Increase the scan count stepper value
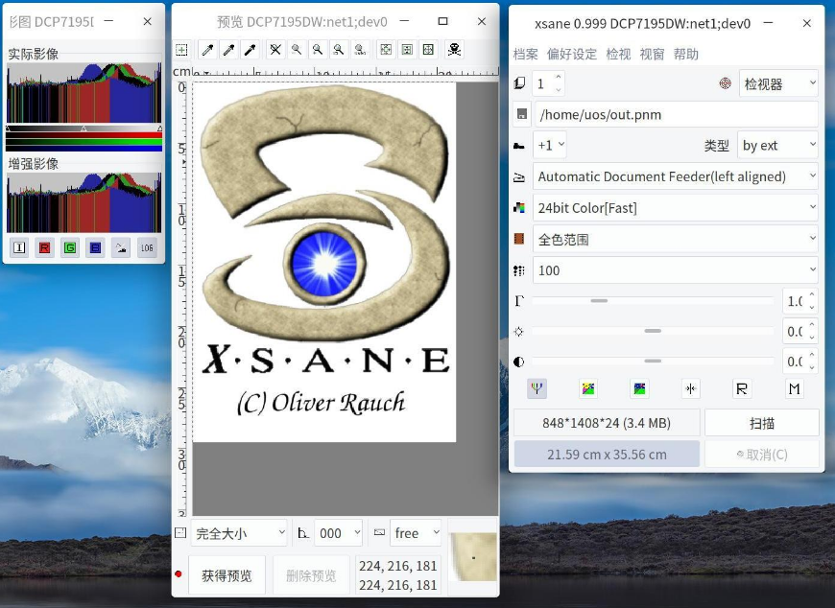This screenshot has width=835, height=608. click(x=558, y=77)
